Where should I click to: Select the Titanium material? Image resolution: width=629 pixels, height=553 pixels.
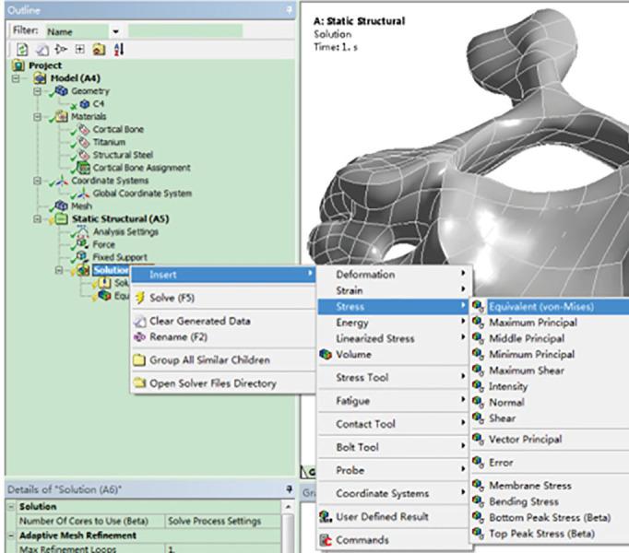click(109, 142)
